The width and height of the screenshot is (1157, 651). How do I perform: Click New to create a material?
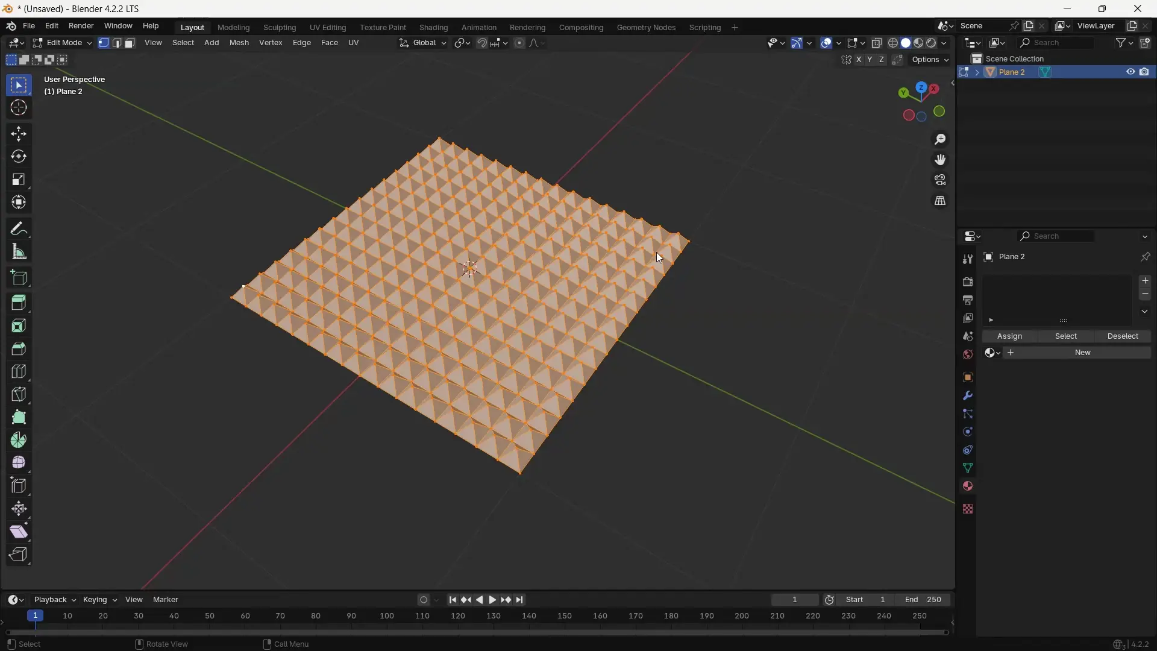click(x=1078, y=353)
